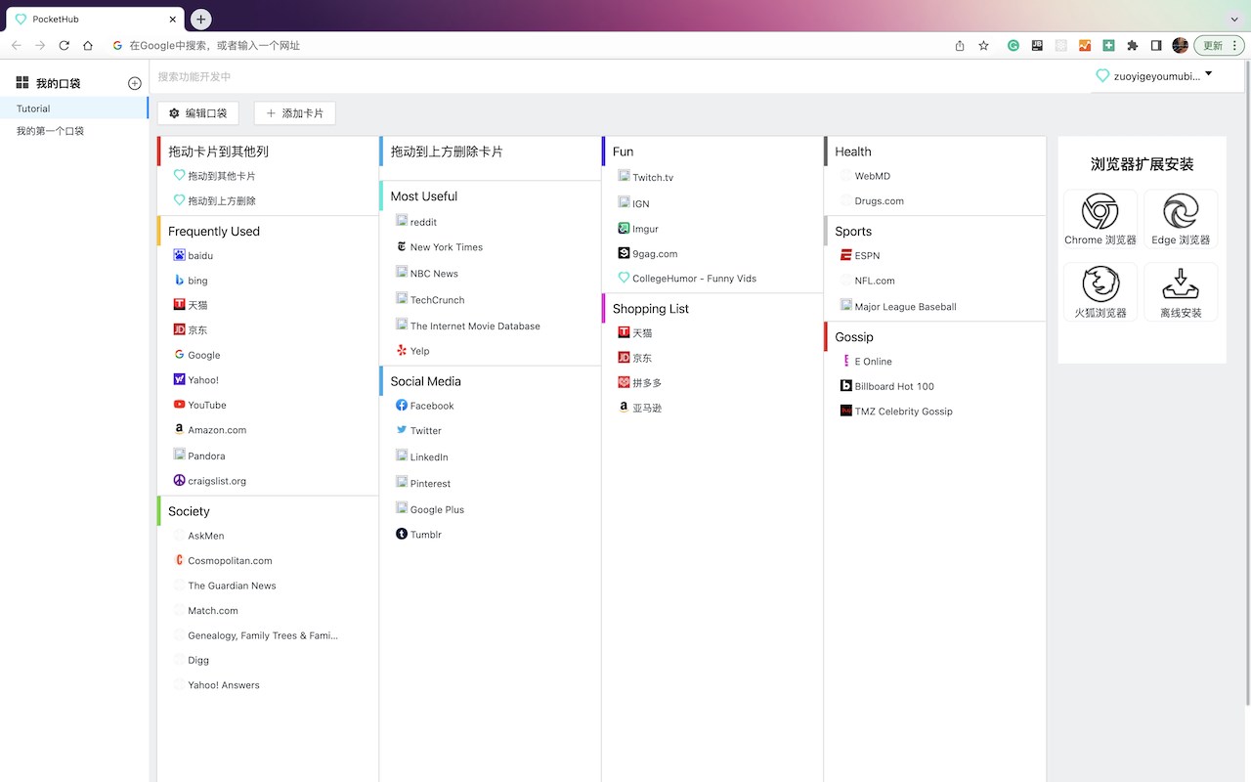The width and height of the screenshot is (1251, 782).
Task: Click the Billboard Hot 100 icon
Action: (846, 386)
